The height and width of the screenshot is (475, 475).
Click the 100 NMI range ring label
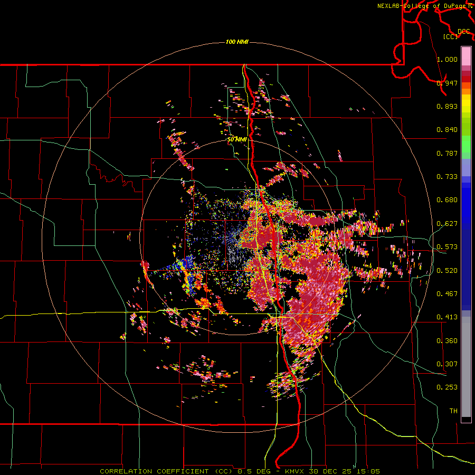(x=237, y=42)
